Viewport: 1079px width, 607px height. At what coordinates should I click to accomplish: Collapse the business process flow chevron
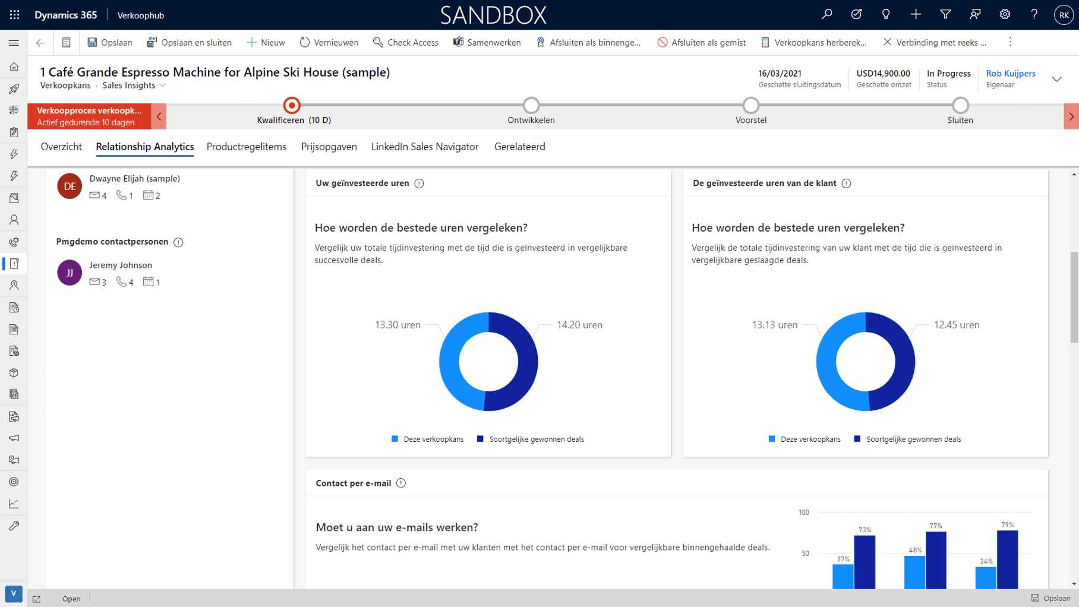coord(159,116)
